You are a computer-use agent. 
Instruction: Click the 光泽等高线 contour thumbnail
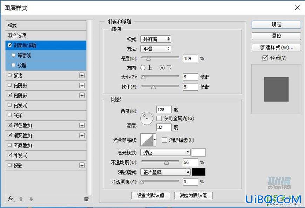(147, 140)
